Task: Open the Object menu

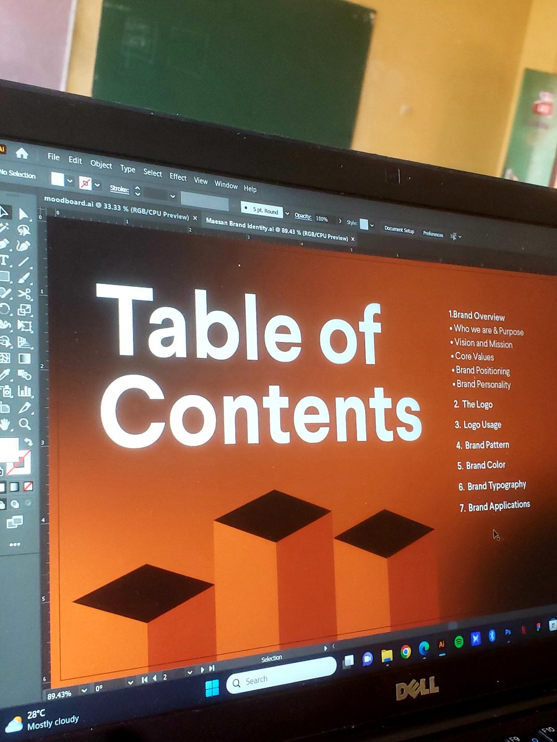Action: 101,164
